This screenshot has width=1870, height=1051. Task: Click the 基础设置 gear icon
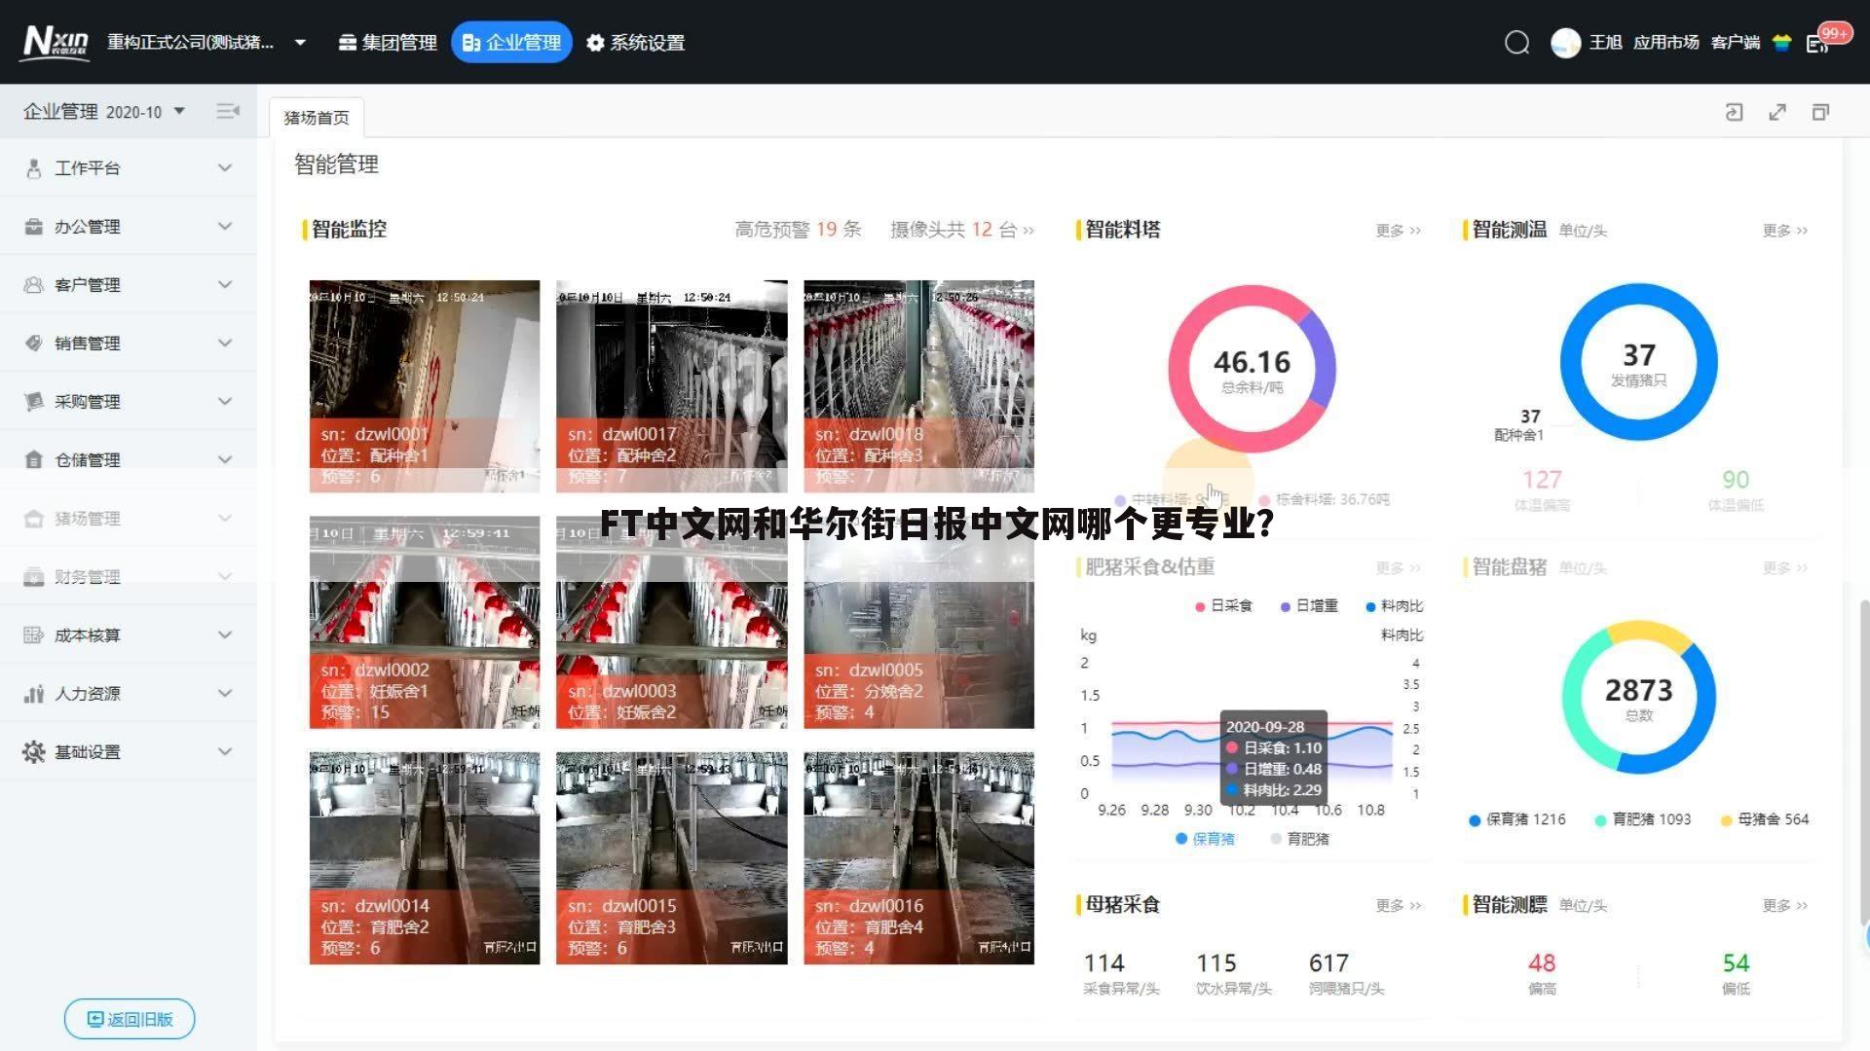pos(34,752)
